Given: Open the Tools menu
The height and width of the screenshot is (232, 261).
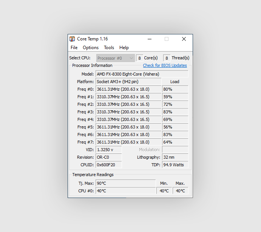Looking at the screenshot, I should click(109, 48).
